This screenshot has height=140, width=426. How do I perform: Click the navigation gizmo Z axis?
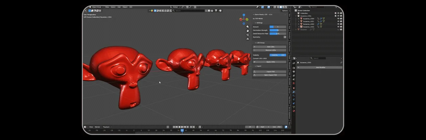244,15
